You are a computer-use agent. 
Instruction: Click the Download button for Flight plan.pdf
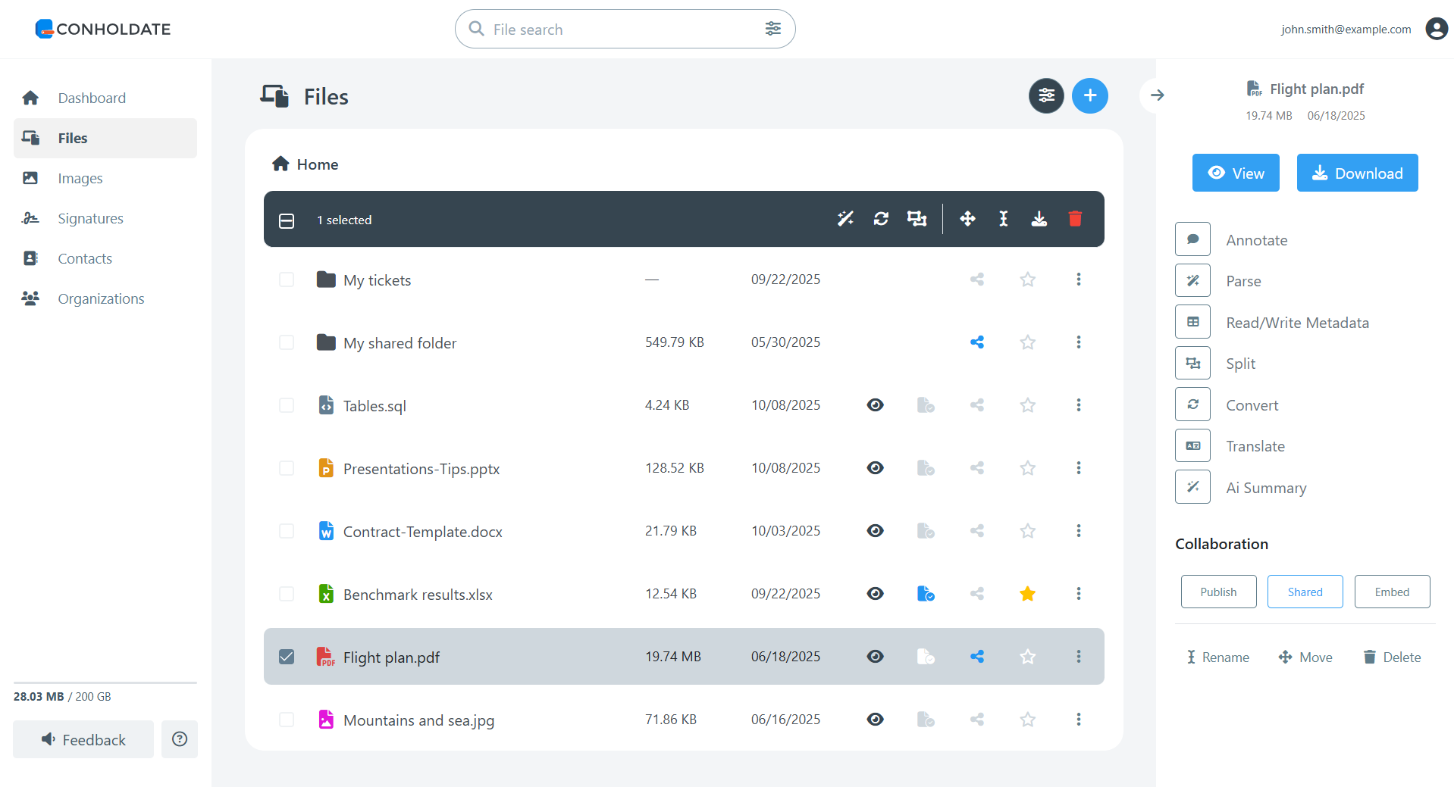point(1356,173)
